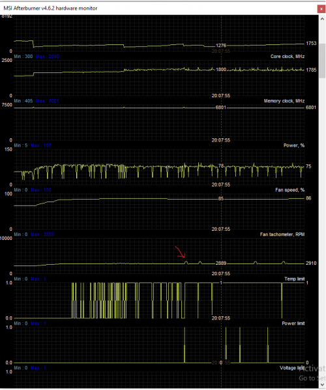Image resolution: width=326 pixels, height=390 pixels.
Task: Click inside the Fan tachometer graph plot
Action: pos(159,256)
